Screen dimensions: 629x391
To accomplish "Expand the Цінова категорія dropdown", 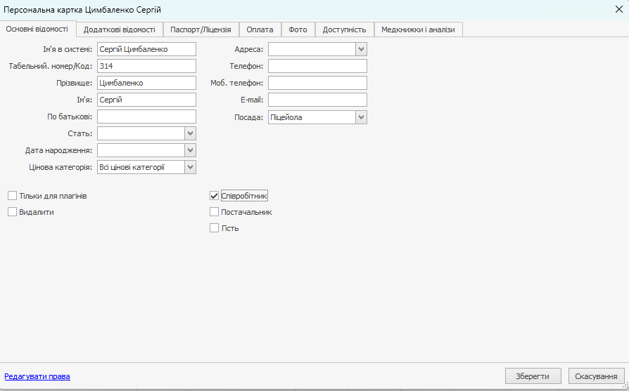I will point(190,167).
